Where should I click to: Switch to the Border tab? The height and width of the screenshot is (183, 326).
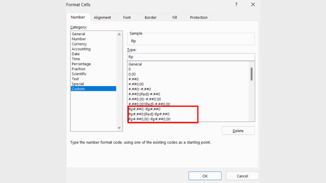coord(150,17)
